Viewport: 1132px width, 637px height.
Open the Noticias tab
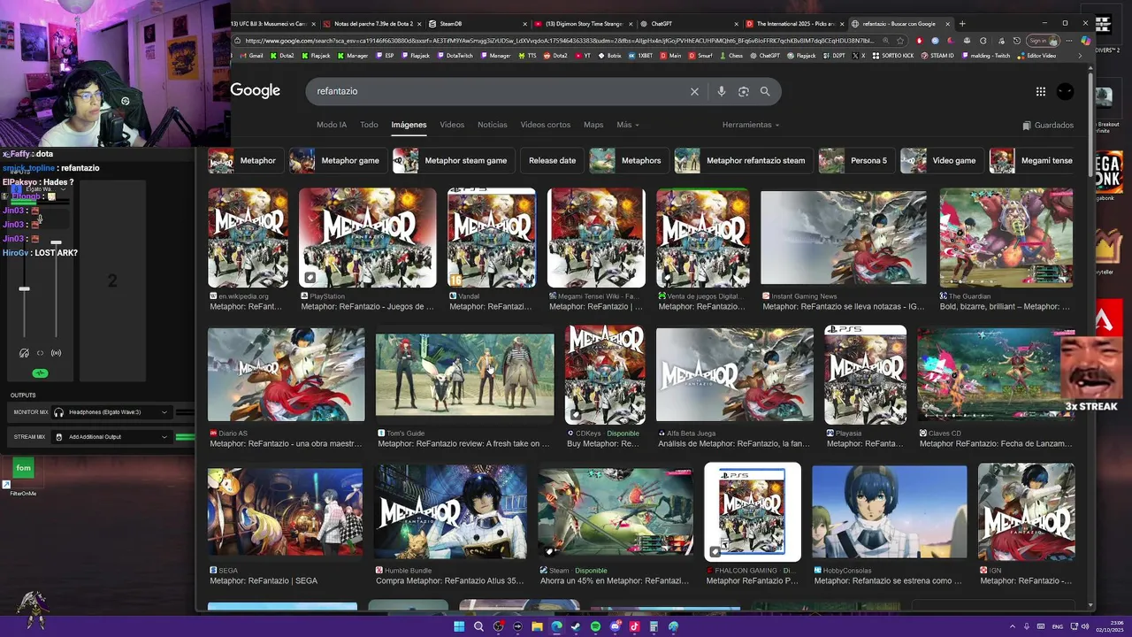pos(493,125)
